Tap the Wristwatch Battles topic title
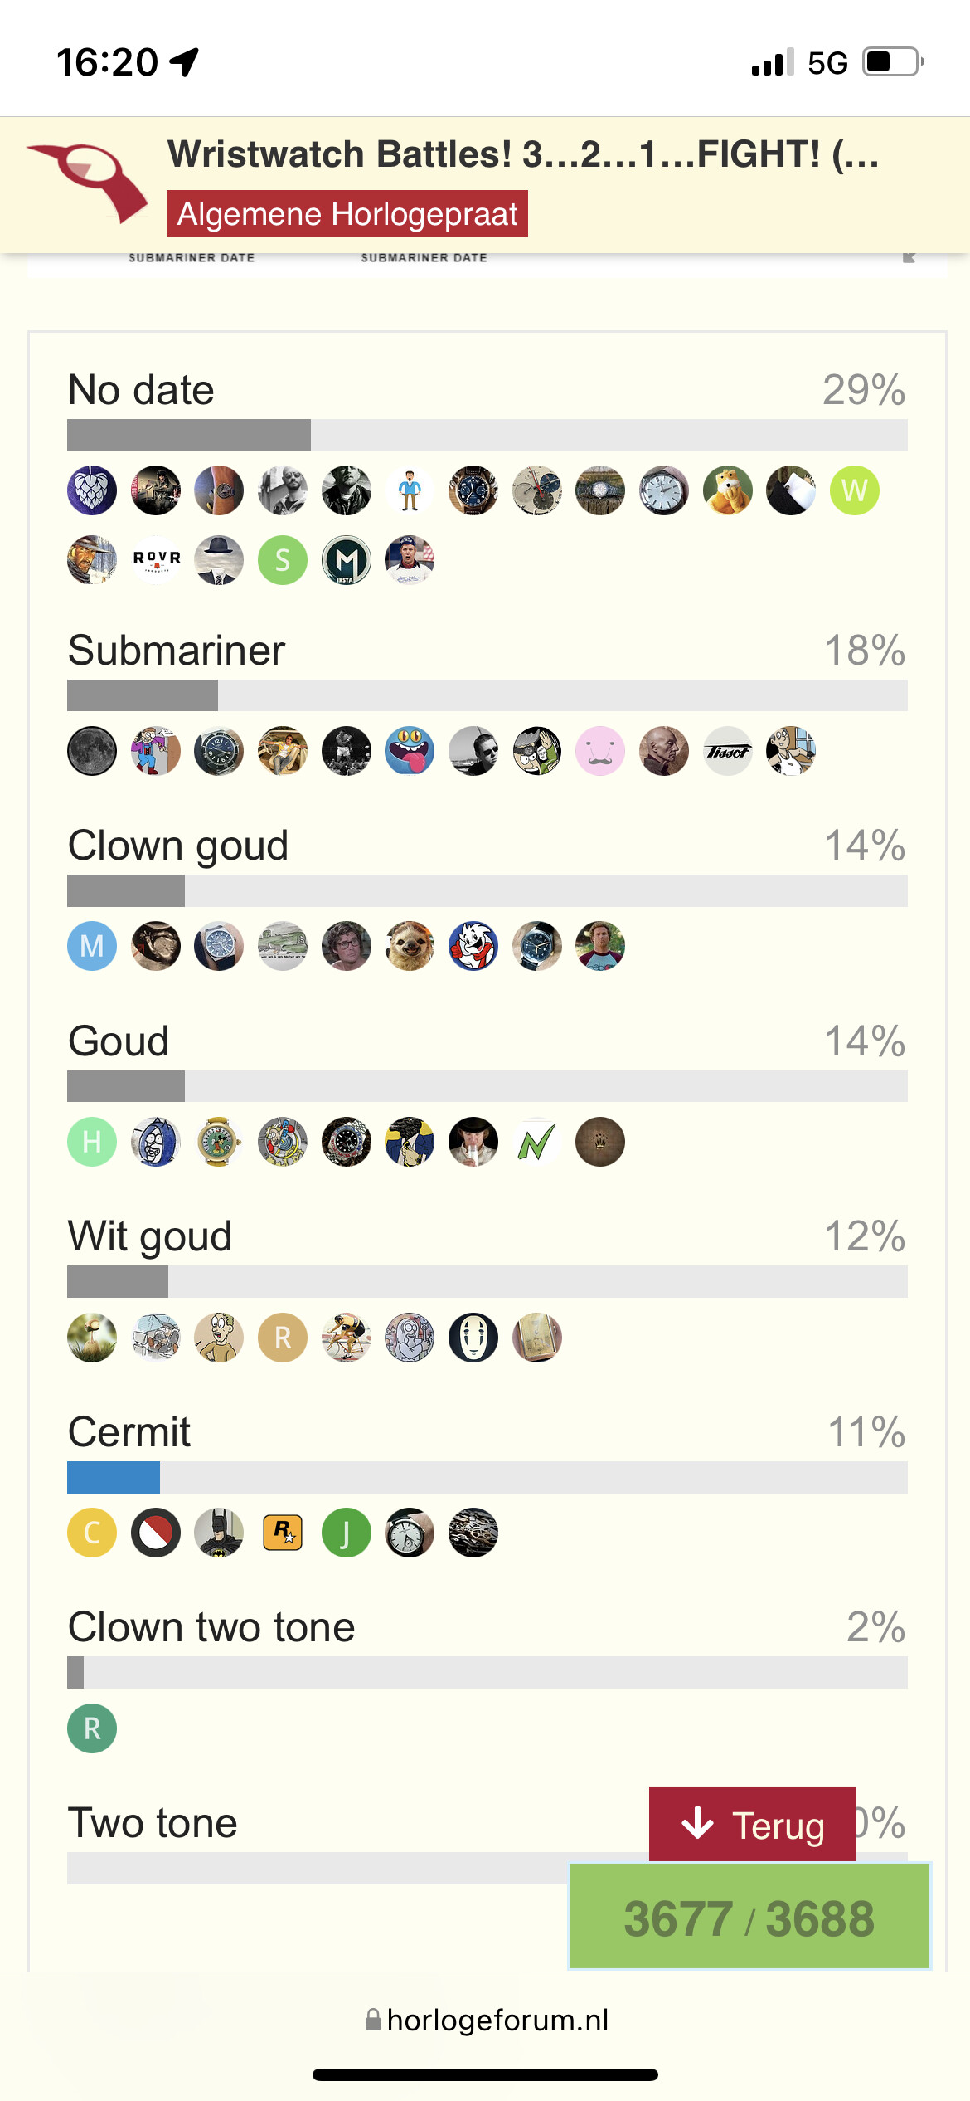Image resolution: width=970 pixels, height=2101 pixels. (524, 154)
